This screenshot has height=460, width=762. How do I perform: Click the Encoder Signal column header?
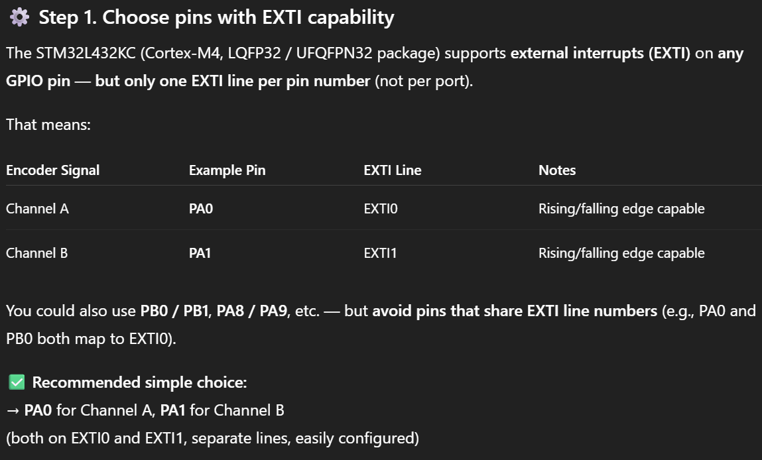[x=52, y=170]
